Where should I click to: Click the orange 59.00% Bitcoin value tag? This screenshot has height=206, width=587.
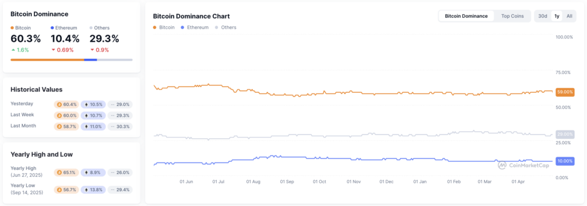(x=565, y=92)
